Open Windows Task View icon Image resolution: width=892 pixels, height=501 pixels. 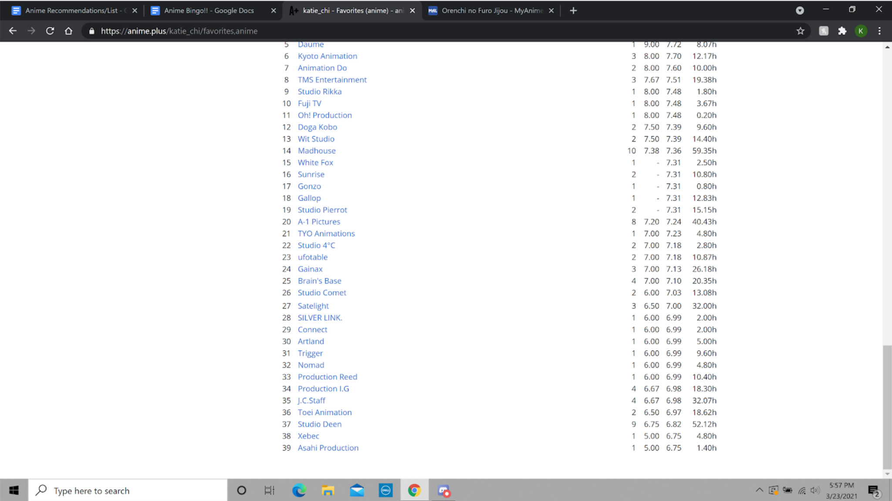270,491
